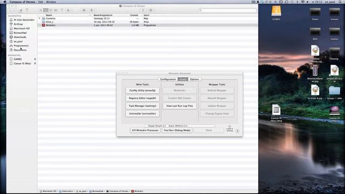The width and height of the screenshot is (345, 194).
Task: Open the Edit menu
Action: 41,2
